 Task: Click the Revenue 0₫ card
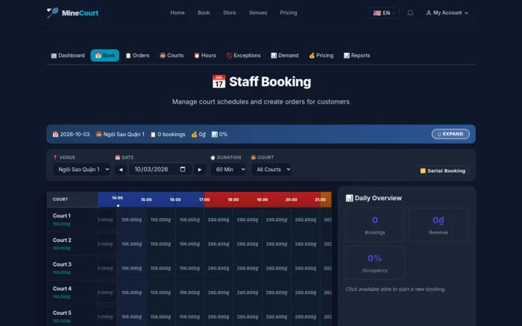coord(438,225)
